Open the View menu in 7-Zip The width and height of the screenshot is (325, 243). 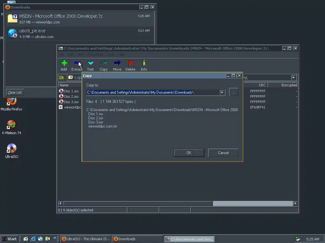(x=81, y=54)
